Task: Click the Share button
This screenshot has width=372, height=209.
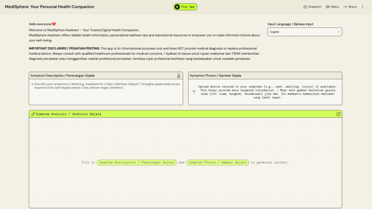Action: (x=350, y=7)
